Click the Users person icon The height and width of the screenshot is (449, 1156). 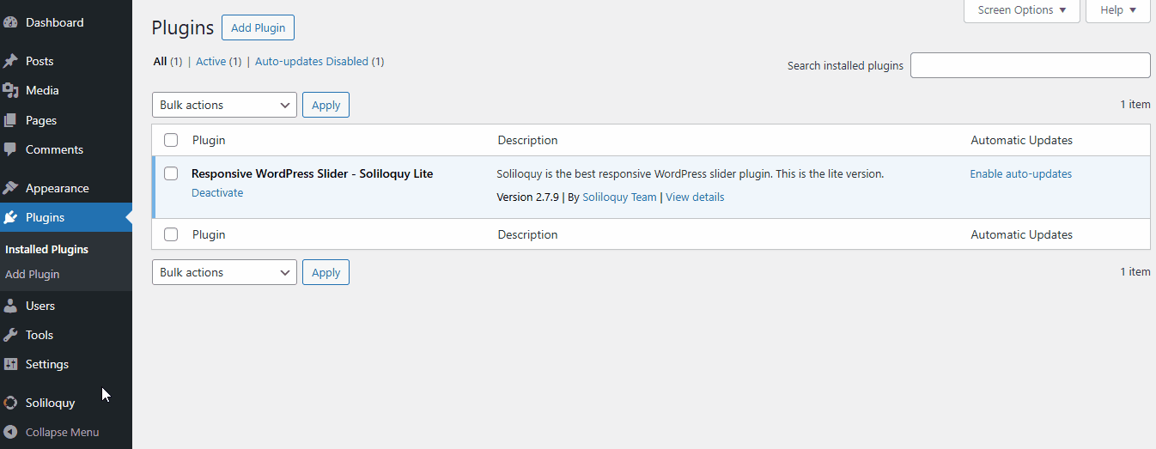(10, 306)
